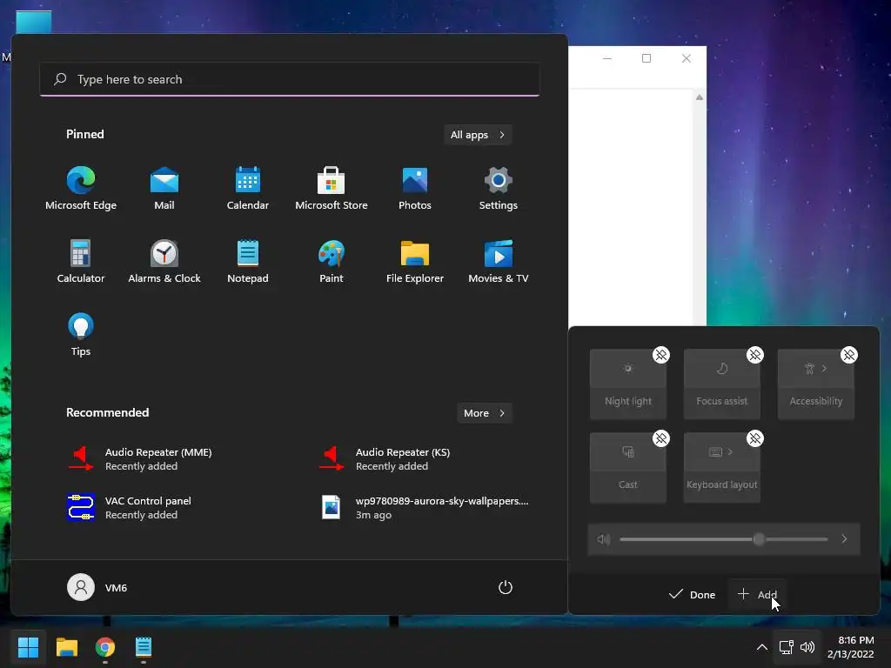
Task: Expand More recommended items
Action: [x=484, y=413]
